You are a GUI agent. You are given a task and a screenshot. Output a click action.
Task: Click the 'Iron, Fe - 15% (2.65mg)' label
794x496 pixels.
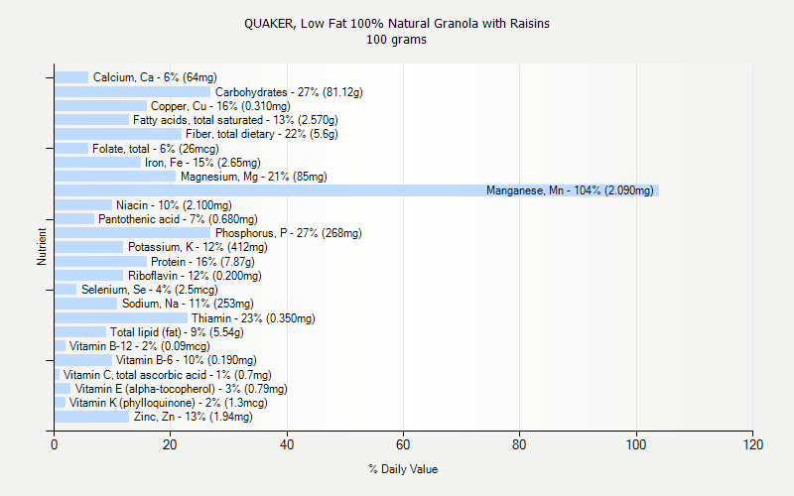coord(202,163)
